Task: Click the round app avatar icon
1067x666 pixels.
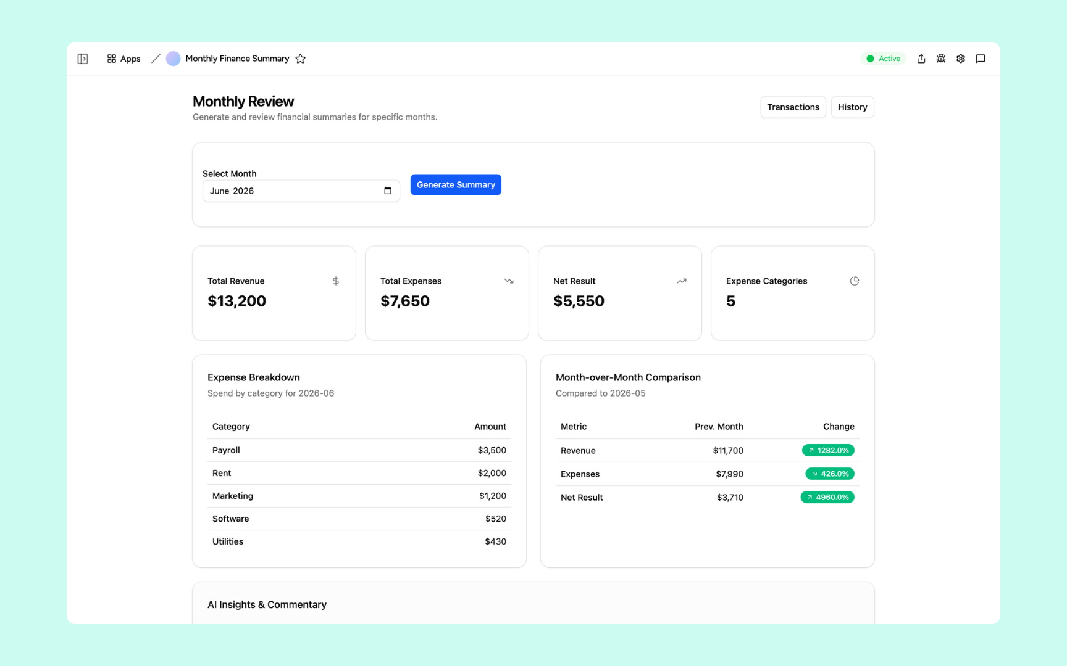Action: (173, 59)
